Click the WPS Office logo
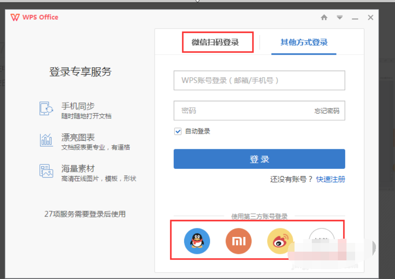The image size is (395, 279). point(35,17)
